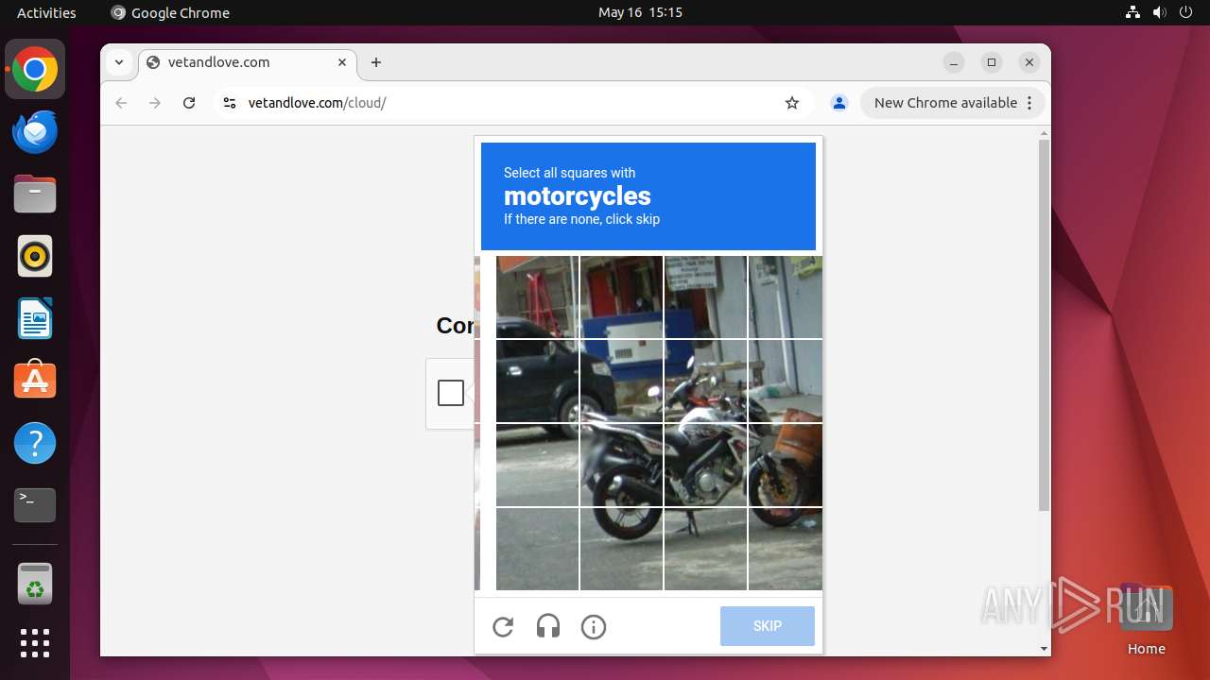
Task: Open a new tab
Action: pos(376,62)
